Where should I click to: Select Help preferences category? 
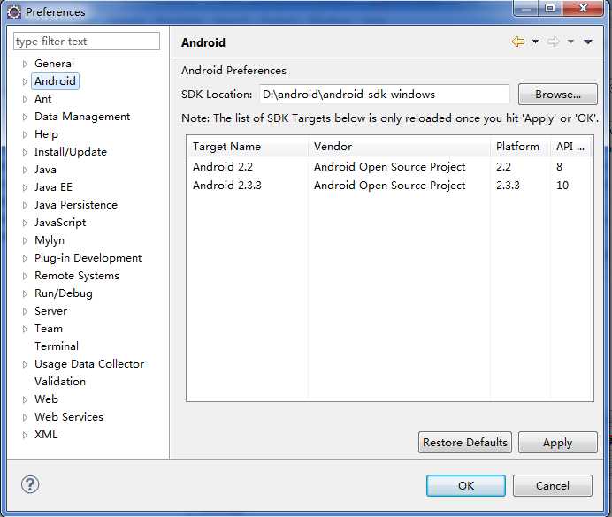(x=47, y=134)
